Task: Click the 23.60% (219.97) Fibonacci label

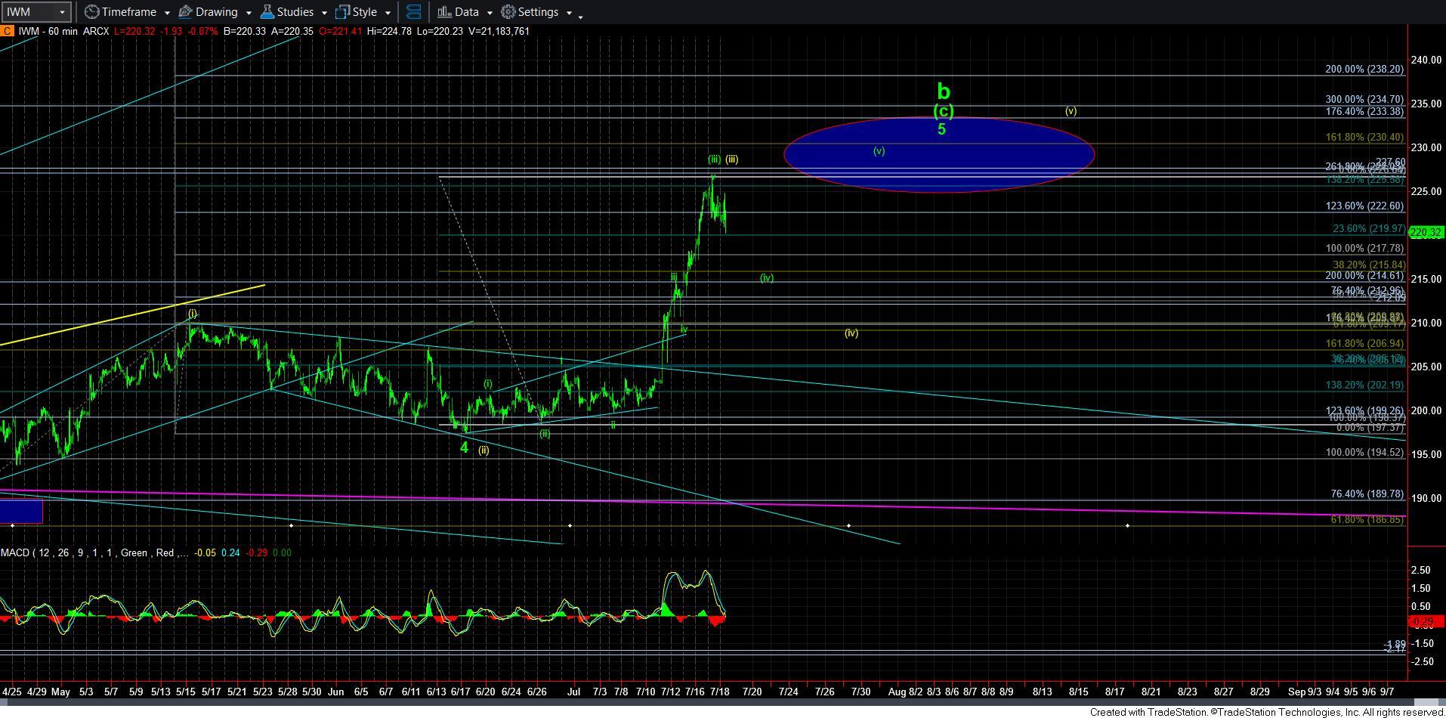Action: [x=1368, y=228]
